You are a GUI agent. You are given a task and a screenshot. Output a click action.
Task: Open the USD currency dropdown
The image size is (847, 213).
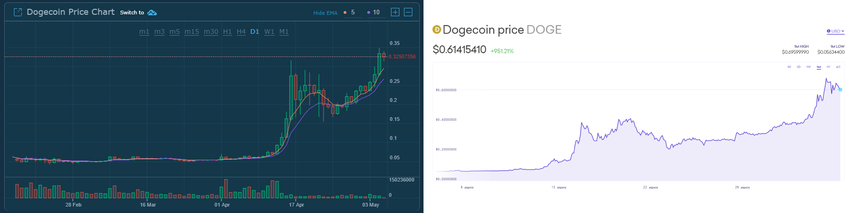(x=835, y=31)
